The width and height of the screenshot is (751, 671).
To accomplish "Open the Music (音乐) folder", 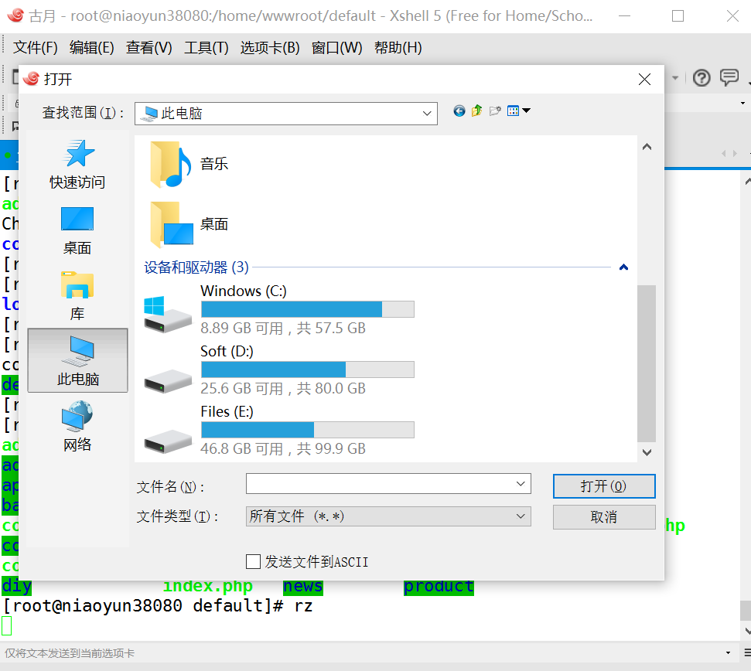I will point(189,164).
